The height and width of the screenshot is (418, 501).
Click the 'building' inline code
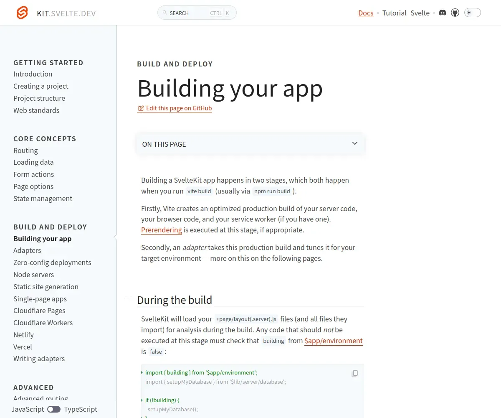pos(273,341)
